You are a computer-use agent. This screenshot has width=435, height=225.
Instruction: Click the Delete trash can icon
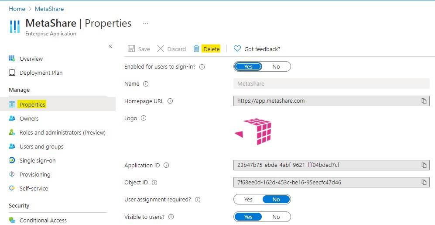tap(196, 48)
